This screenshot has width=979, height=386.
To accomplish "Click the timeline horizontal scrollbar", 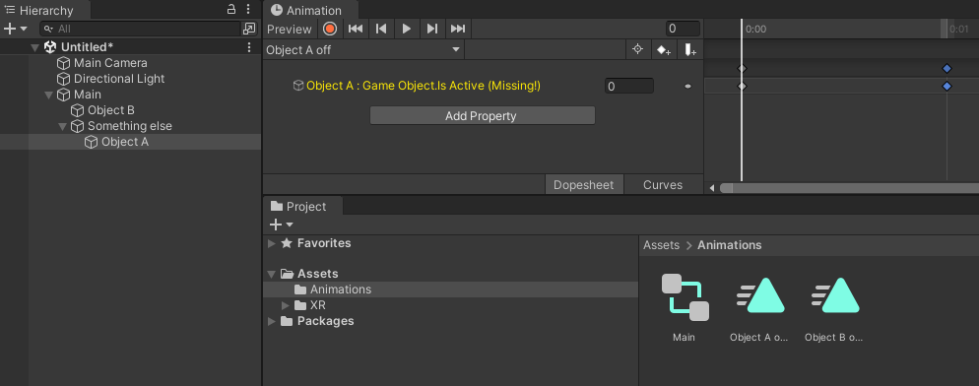I will 849,188.
